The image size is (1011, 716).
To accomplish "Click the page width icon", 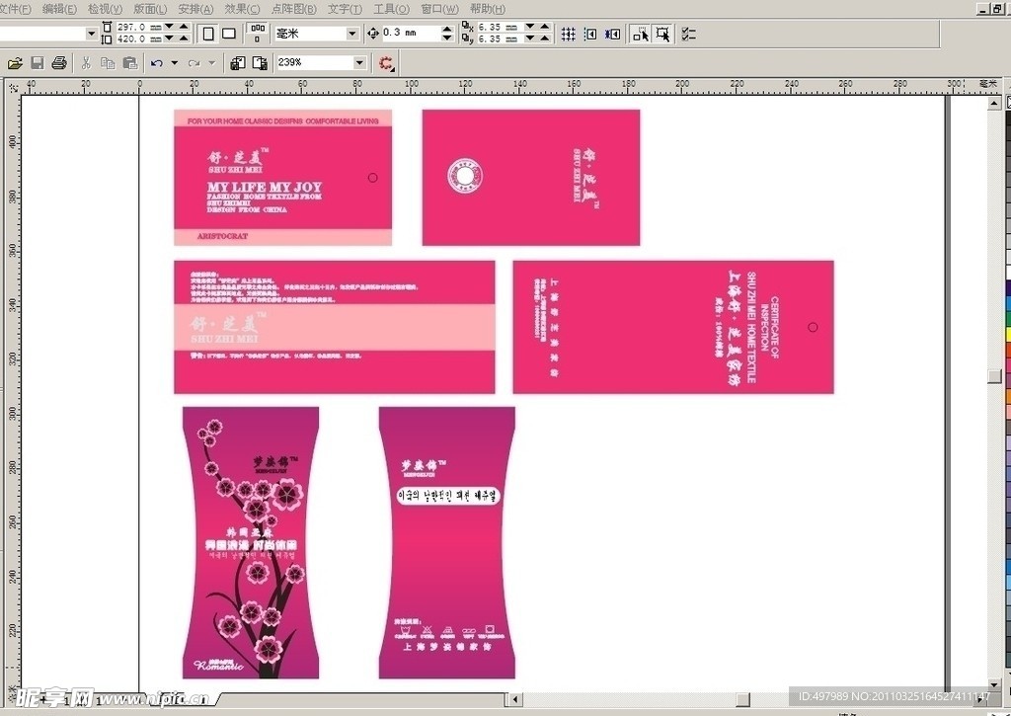I will pos(107,27).
